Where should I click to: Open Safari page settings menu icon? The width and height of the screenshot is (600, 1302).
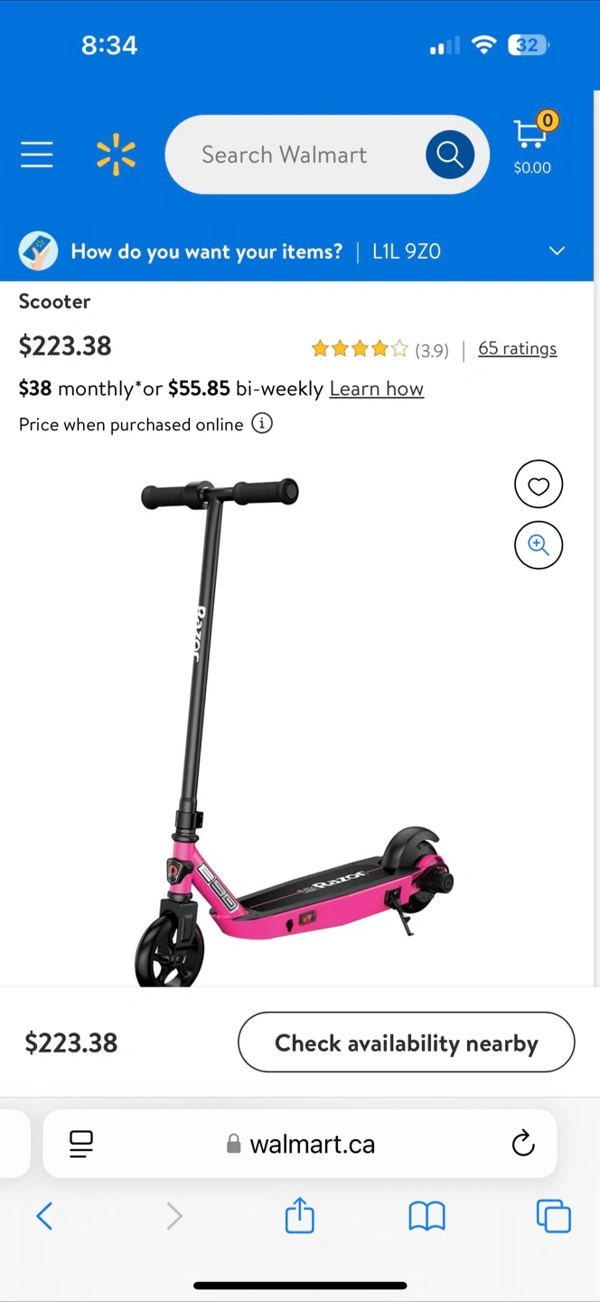(82, 1144)
